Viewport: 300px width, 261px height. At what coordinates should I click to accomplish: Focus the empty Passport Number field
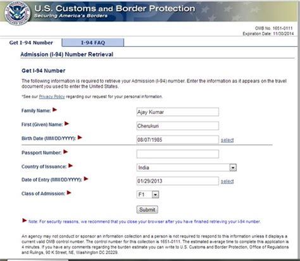(x=178, y=154)
